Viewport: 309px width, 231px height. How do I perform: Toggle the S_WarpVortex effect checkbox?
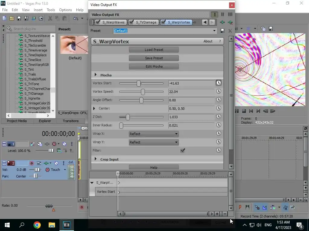pos(163,22)
